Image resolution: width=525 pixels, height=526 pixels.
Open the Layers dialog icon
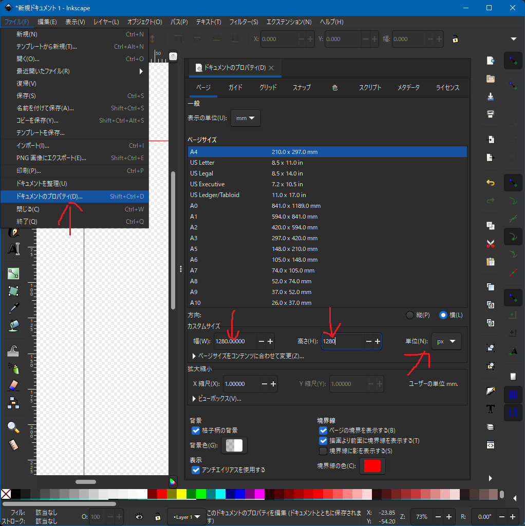point(491,427)
